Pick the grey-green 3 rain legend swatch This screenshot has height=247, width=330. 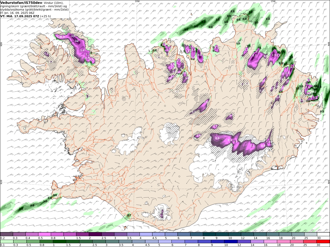coord(112,242)
